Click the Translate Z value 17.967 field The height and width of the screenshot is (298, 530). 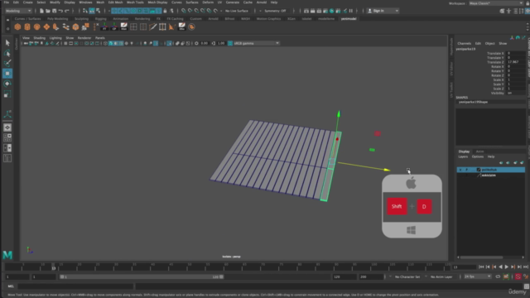click(x=515, y=62)
